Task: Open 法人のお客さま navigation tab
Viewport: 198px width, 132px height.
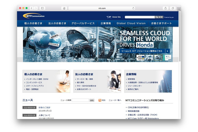Action: [x=57, y=23]
